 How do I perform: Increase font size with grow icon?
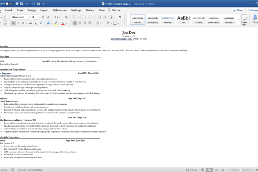click(x=43, y=17)
